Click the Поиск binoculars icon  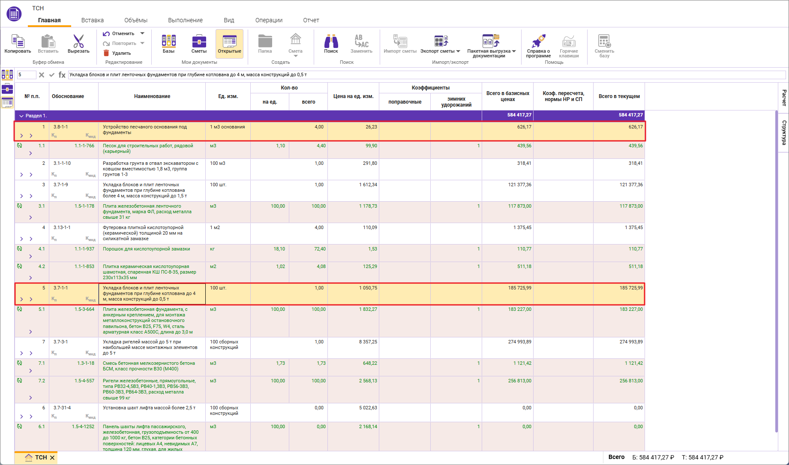331,42
